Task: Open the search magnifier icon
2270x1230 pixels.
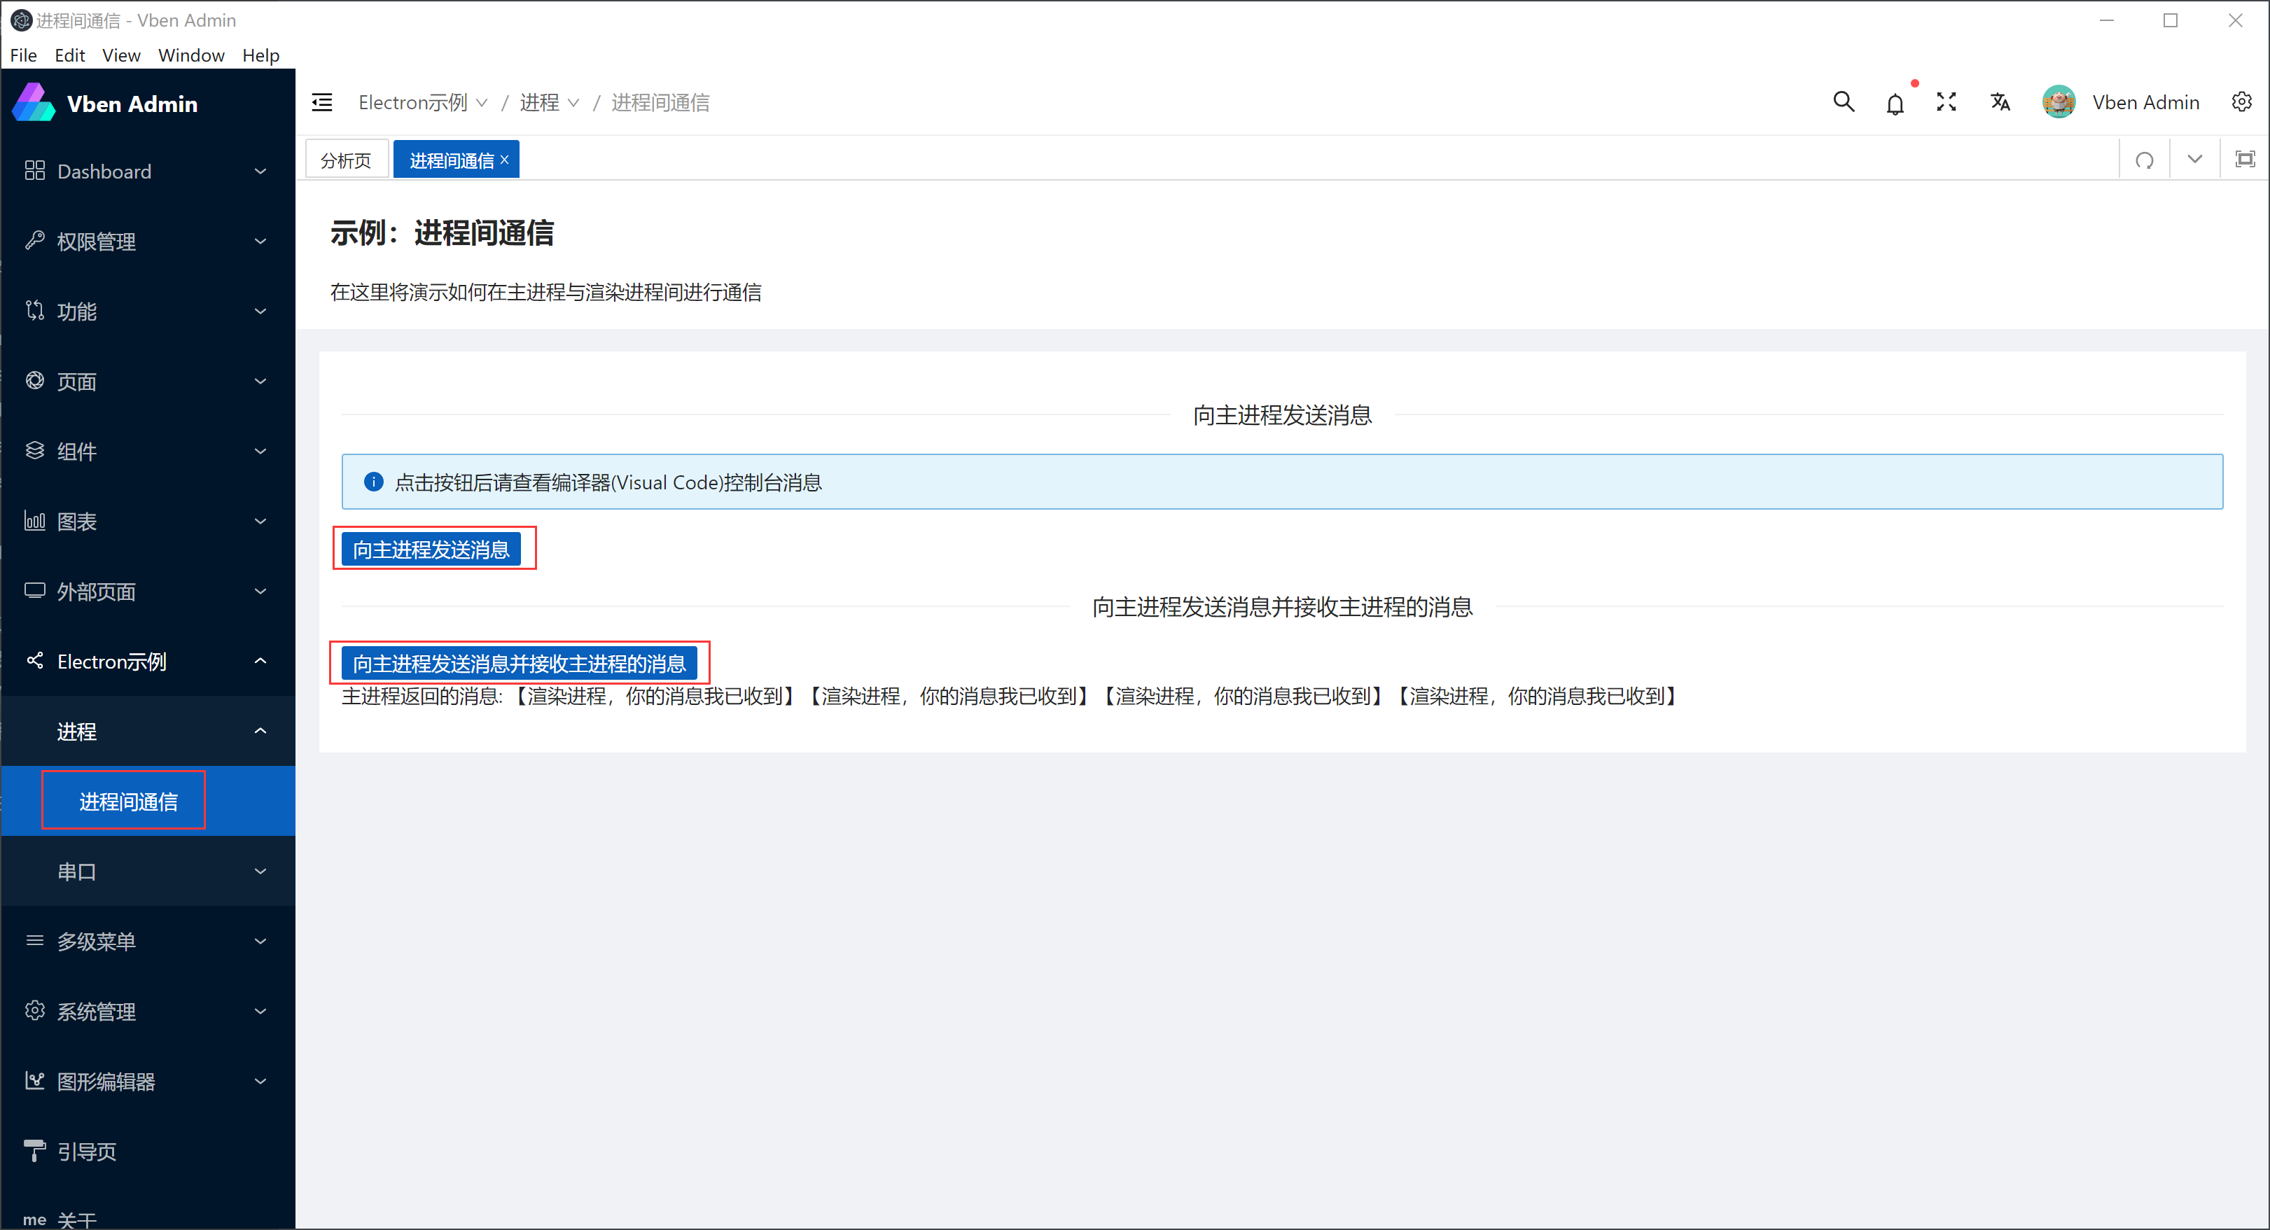Action: coord(1844,102)
